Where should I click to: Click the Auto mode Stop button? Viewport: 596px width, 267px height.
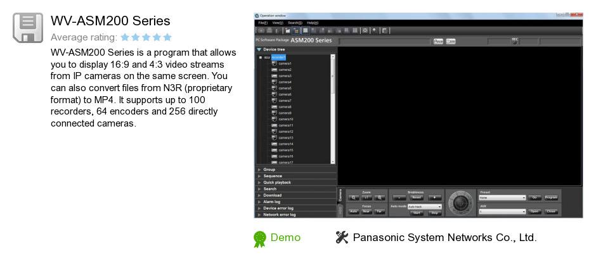pyautogui.click(x=435, y=213)
